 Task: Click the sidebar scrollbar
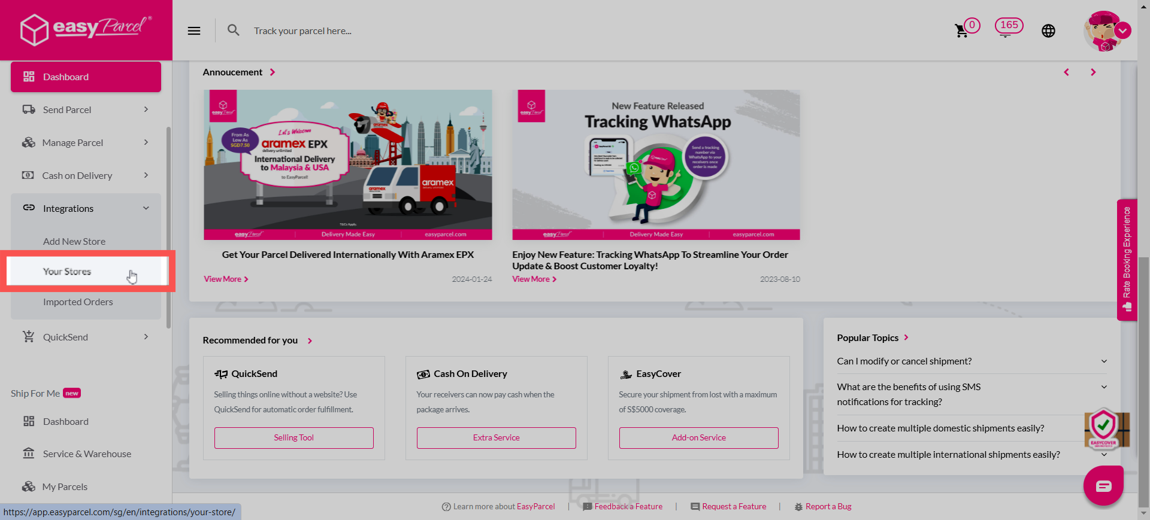point(168,227)
